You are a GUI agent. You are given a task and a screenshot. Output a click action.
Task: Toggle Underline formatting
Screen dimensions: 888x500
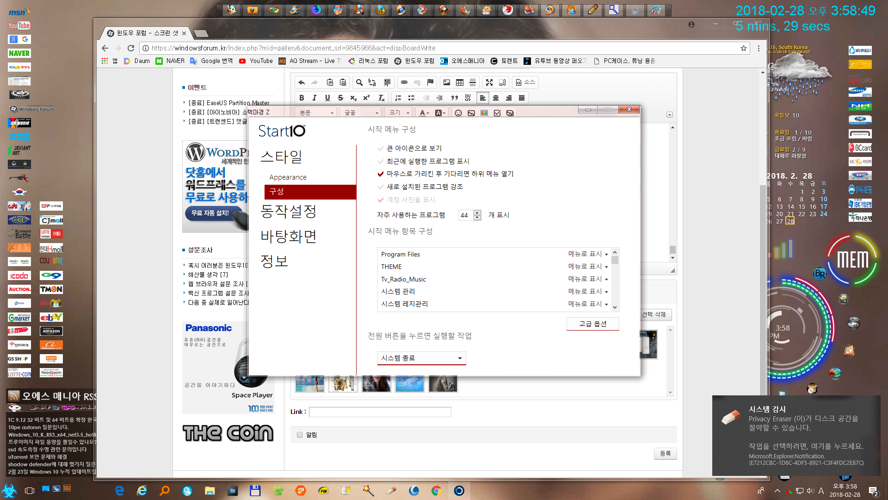(x=327, y=98)
